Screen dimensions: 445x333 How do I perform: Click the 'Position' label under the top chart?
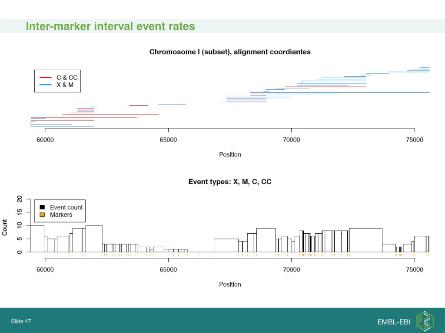point(230,155)
